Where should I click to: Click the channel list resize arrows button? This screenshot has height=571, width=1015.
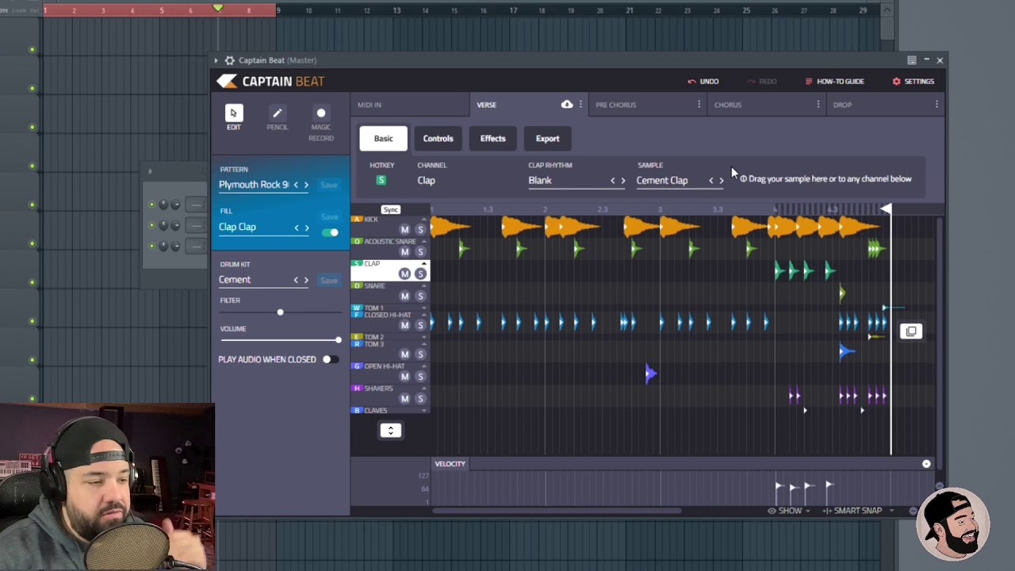(x=390, y=430)
